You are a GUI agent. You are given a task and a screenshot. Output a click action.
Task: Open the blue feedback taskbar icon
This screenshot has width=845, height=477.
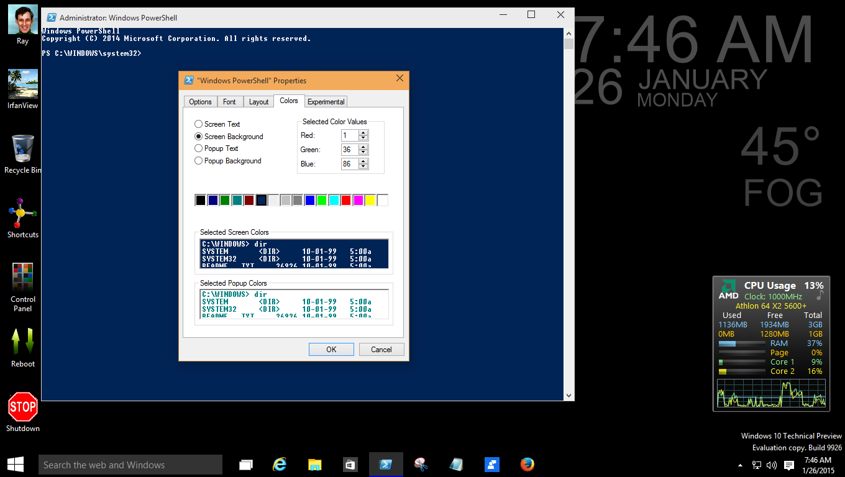491,465
